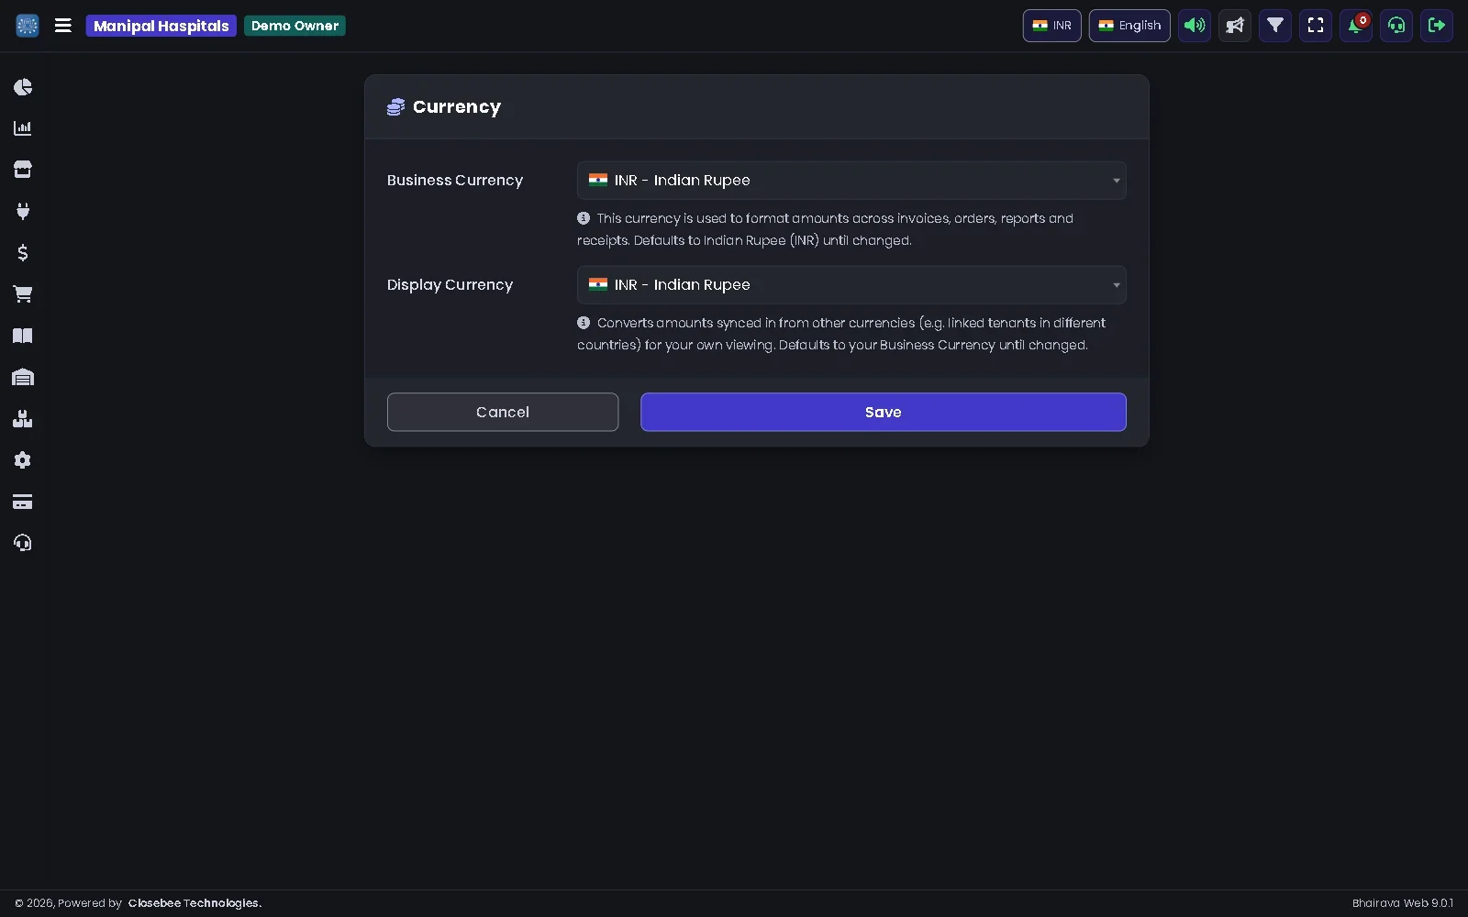Image resolution: width=1468 pixels, height=917 pixels.
Task: Open the warehouse sidebar icon
Action: [23, 377]
